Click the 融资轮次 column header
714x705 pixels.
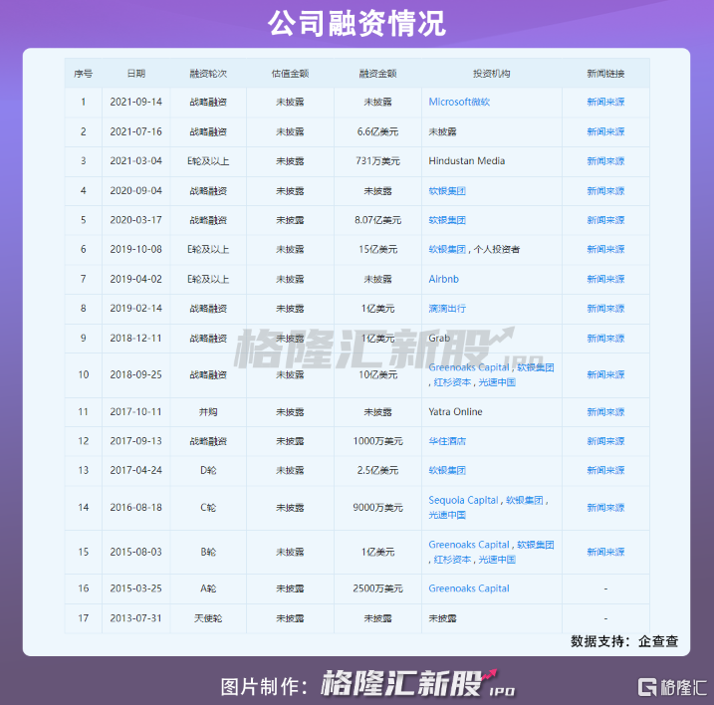pyautogui.click(x=208, y=74)
